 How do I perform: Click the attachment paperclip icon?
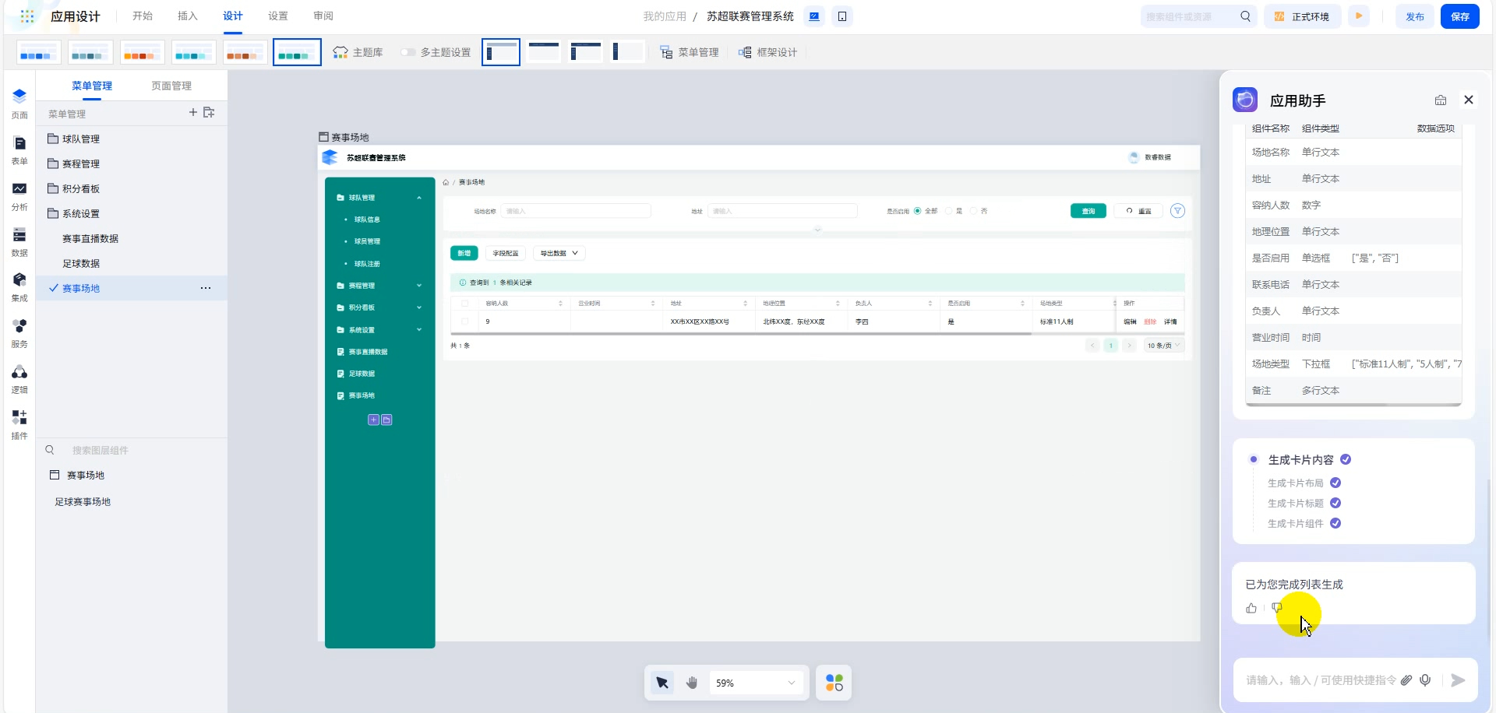[1406, 680]
